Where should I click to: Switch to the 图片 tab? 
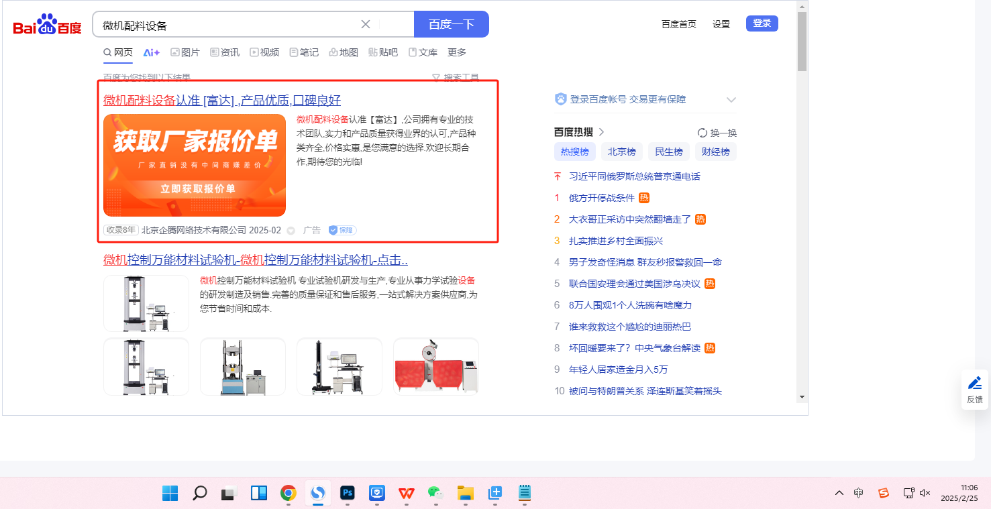click(185, 52)
